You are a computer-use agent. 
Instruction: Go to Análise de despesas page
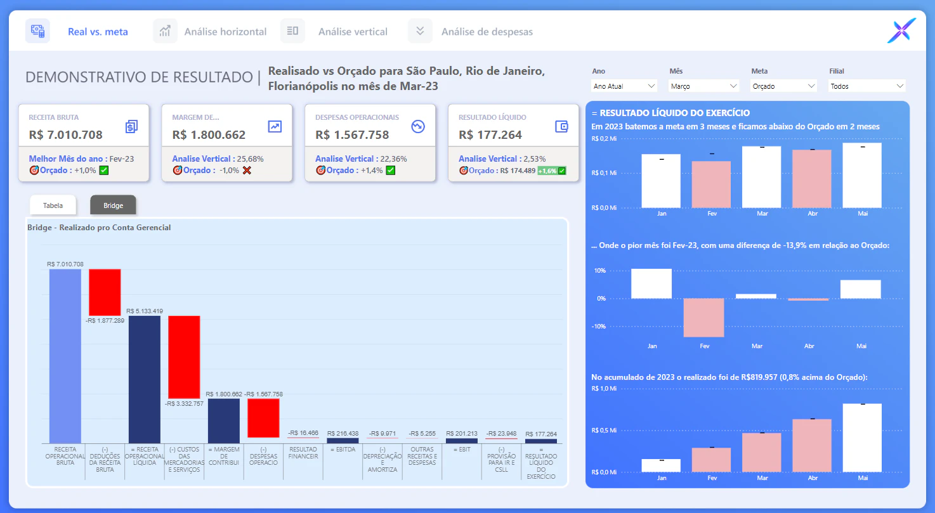click(487, 32)
